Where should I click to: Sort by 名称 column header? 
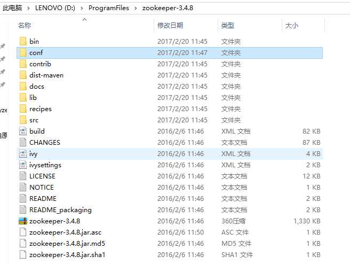[x=25, y=25]
